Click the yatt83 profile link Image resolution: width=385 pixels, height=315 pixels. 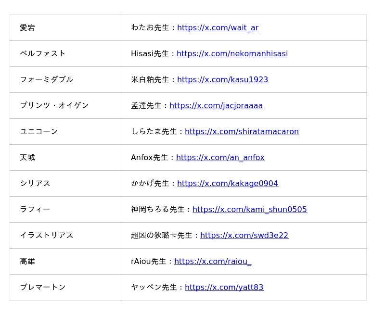coord(224,288)
